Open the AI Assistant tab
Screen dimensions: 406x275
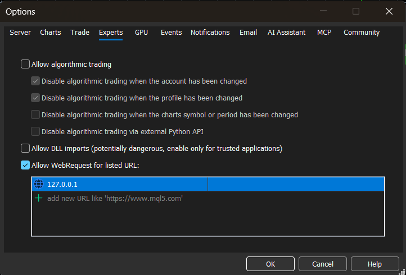point(286,33)
